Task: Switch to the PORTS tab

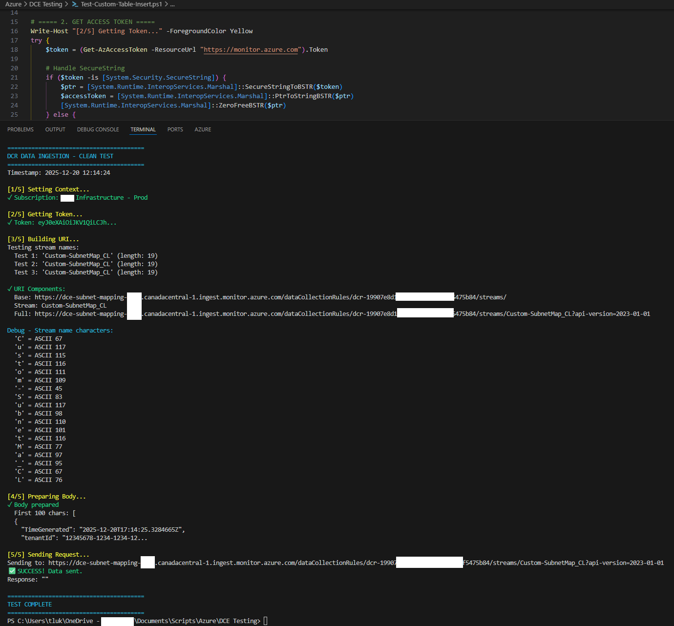Action: [x=175, y=129]
